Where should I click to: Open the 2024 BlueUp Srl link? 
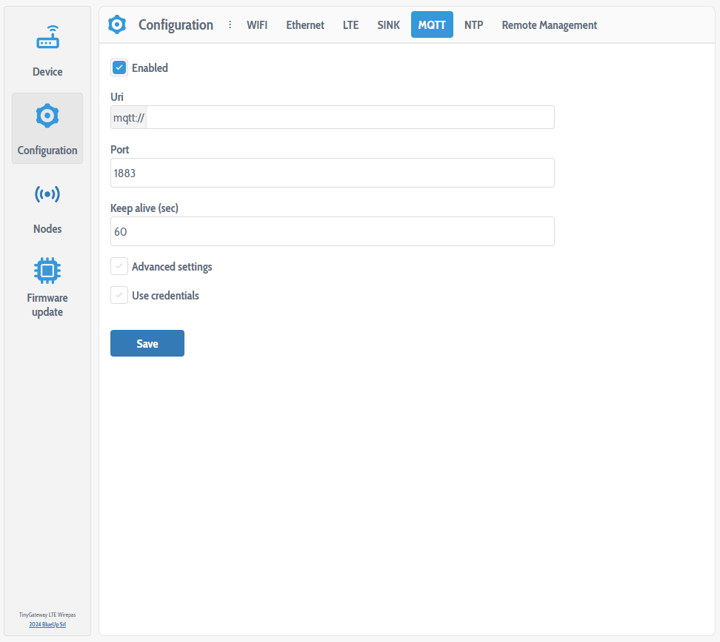point(47,624)
